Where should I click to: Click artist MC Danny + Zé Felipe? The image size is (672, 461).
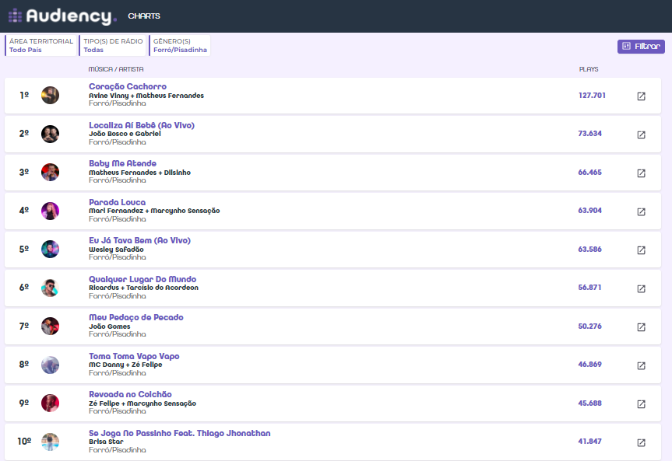(x=125, y=365)
